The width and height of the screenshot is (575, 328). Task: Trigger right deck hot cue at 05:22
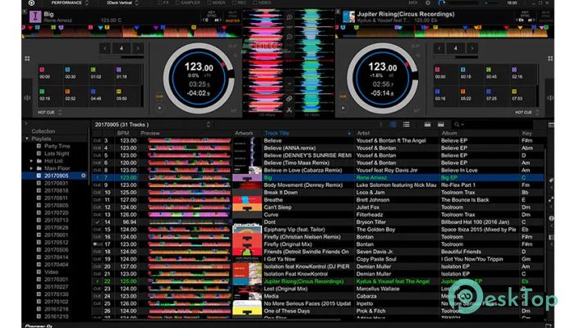(x=471, y=95)
